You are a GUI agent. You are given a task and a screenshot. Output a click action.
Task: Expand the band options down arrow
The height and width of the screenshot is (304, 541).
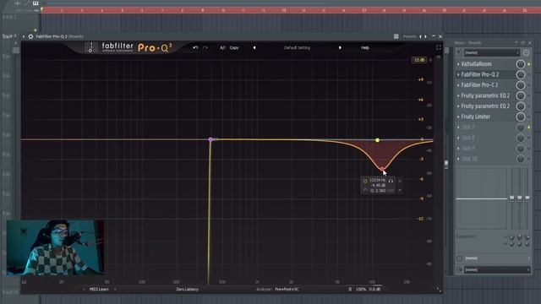click(400, 190)
